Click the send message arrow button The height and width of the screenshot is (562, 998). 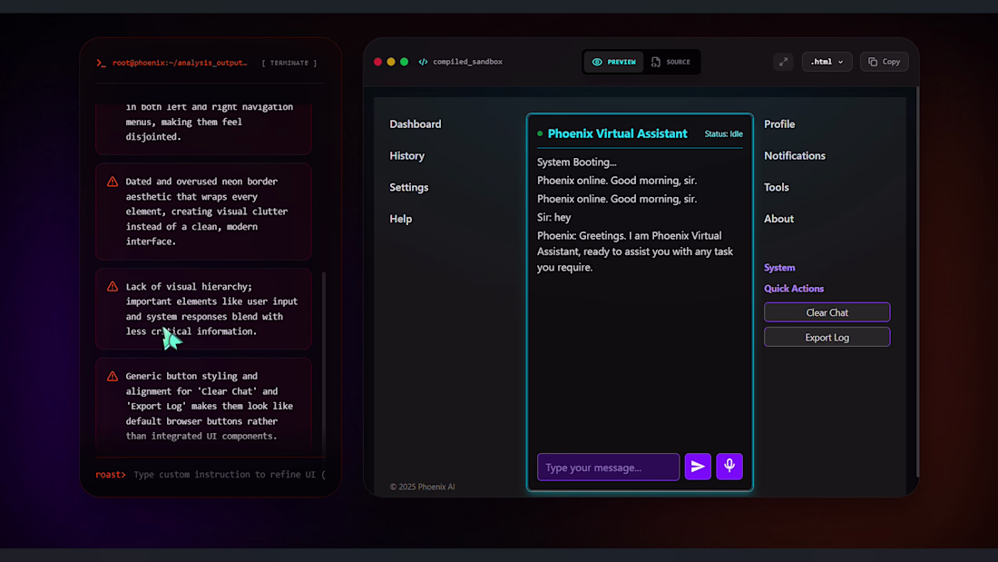click(x=698, y=467)
